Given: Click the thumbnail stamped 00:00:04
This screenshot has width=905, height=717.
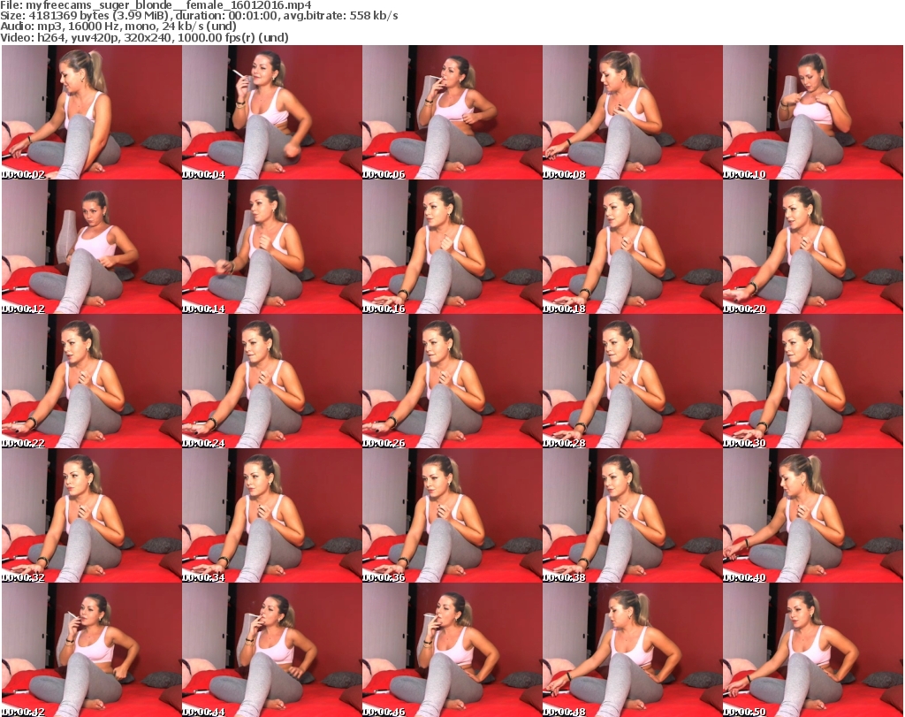Looking at the screenshot, I should 272,112.
